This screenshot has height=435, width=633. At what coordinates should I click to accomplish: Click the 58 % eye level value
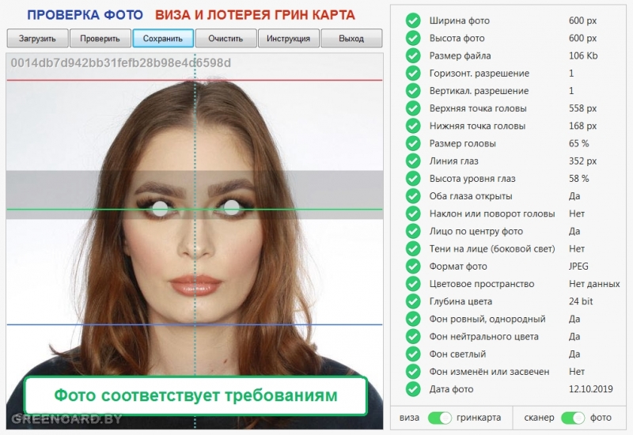coord(579,179)
